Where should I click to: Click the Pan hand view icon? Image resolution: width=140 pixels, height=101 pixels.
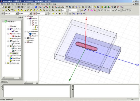pyautogui.click(x=67, y=7)
